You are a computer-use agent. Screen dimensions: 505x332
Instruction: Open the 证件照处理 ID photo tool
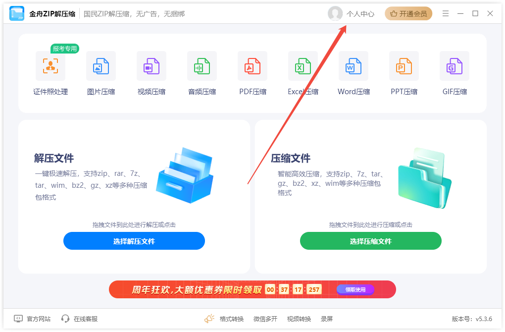50,66
